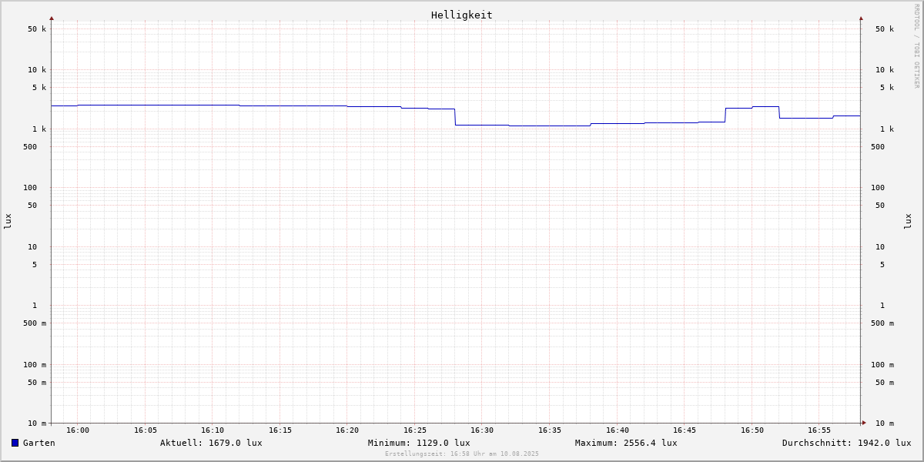Click the Erstellungszeit timestamp footer text
The width and height of the screenshot is (924, 462).
click(x=462, y=454)
